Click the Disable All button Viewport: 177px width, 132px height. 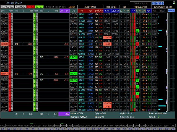pyautogui.click(x=171, y=11)
